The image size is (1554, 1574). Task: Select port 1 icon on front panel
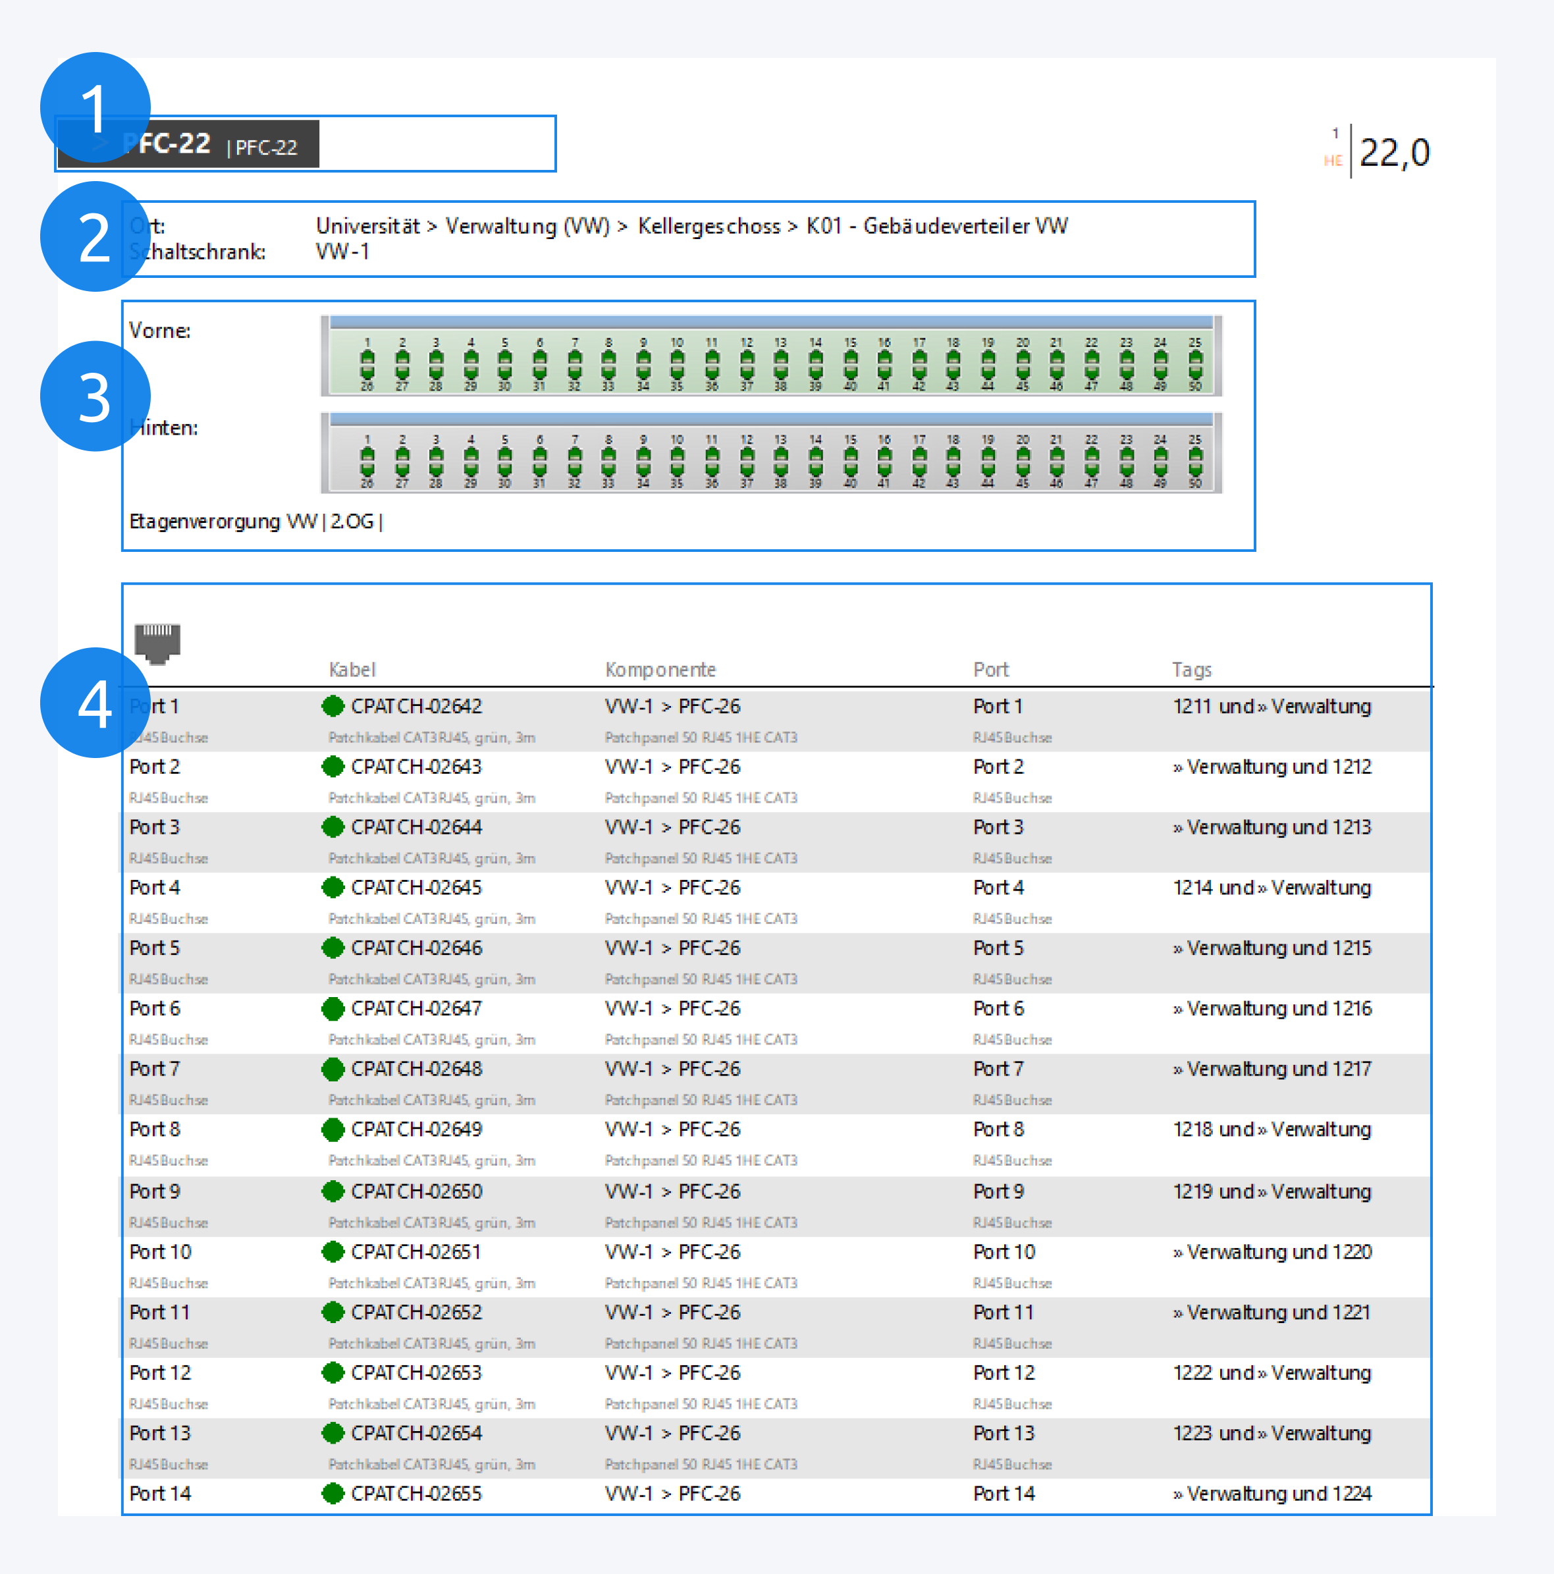coord(367,358)
